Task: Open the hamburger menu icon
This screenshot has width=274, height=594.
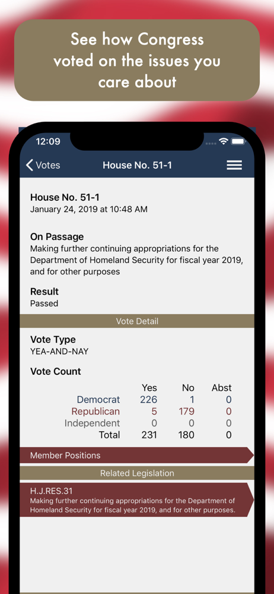Action: coord(234,165)
